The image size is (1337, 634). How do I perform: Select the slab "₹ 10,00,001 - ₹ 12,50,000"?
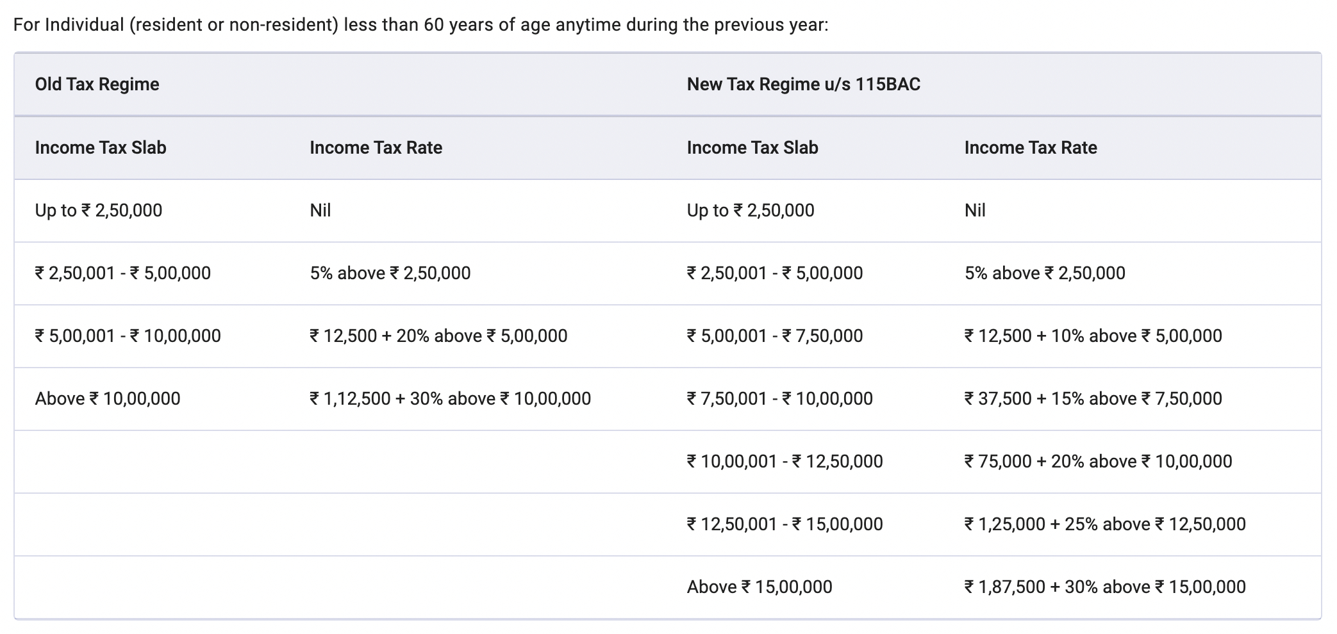pos(785,462)
